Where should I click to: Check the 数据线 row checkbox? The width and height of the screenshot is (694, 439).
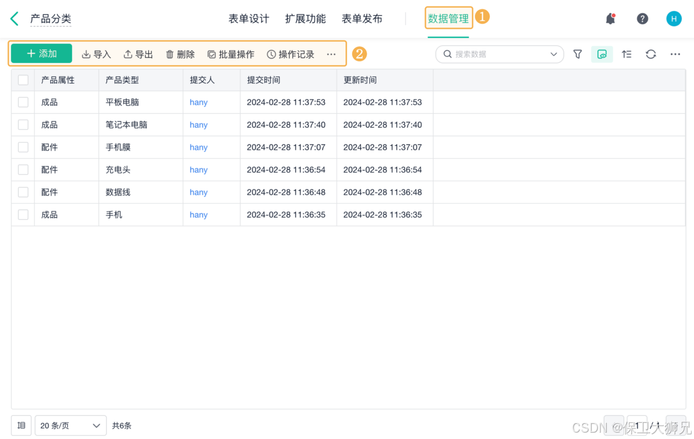23,192
